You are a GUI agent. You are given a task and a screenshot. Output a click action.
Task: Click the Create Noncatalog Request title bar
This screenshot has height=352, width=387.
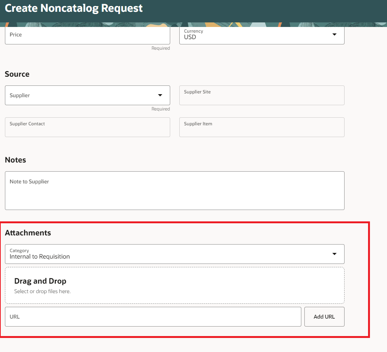click(75, 8)
